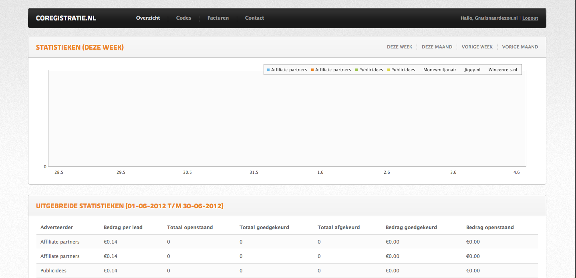Click the 28.5 date label on the chart axis
Image resolution: width=576 pixels, height=278 pixels.
point(59,172)
